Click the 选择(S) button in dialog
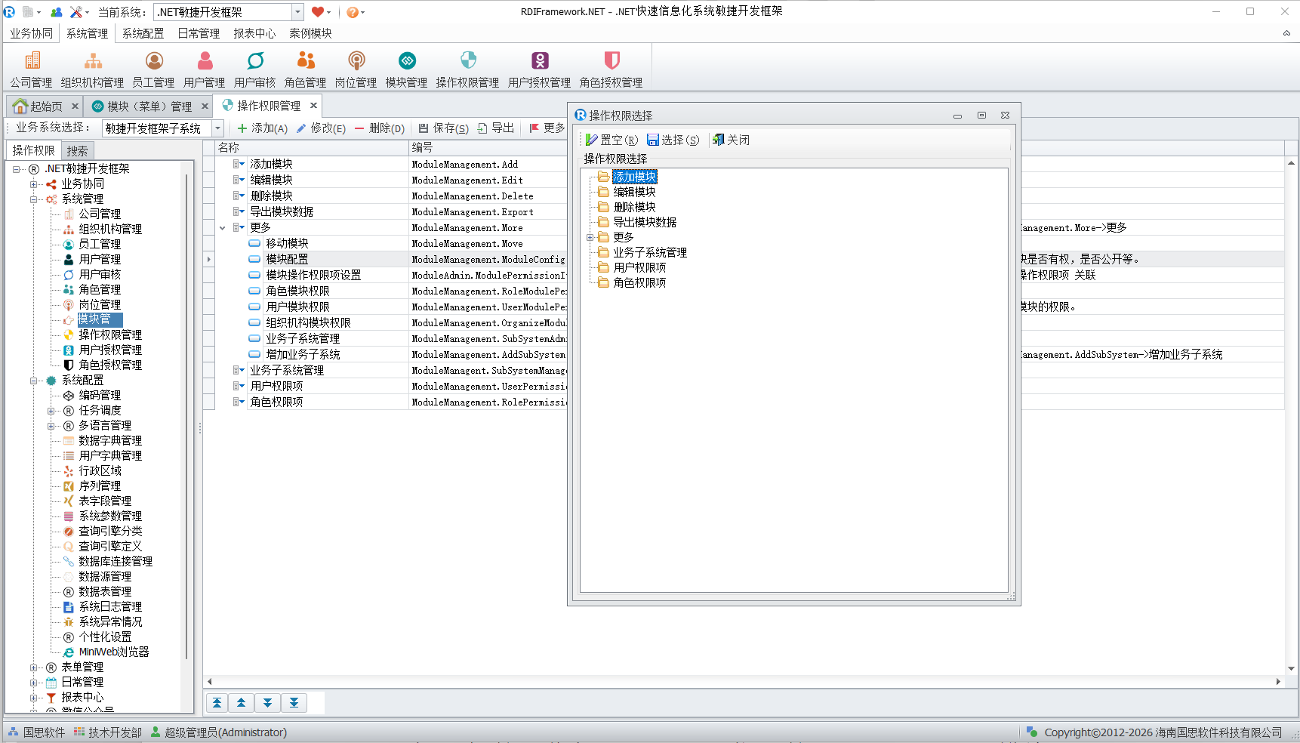The image size is (1300, 743). (673, 140)
